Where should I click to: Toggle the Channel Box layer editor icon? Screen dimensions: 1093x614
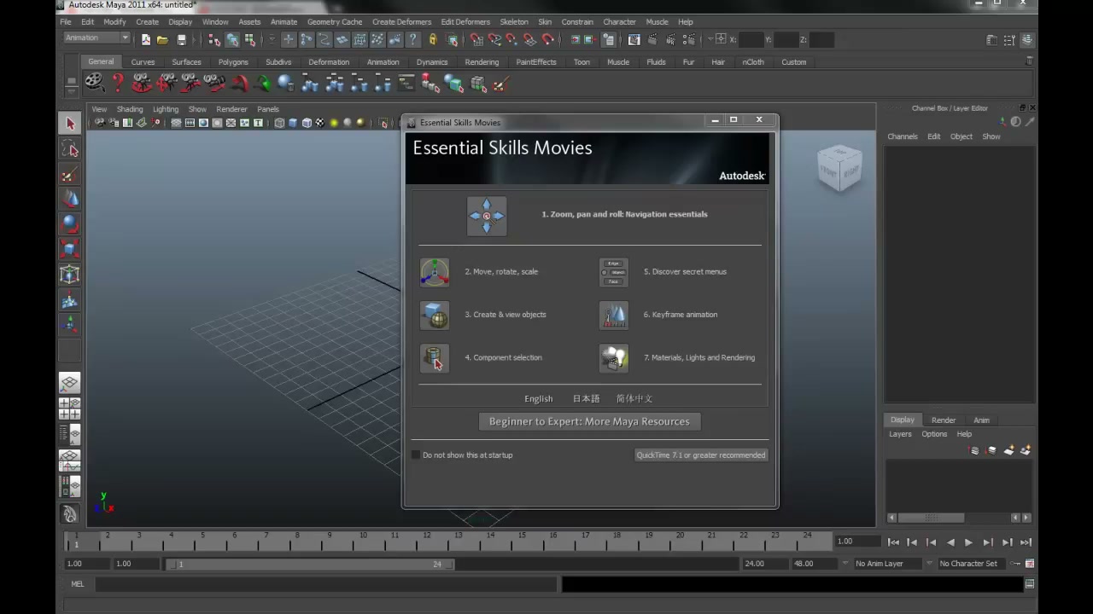(x=1027, y=40)
